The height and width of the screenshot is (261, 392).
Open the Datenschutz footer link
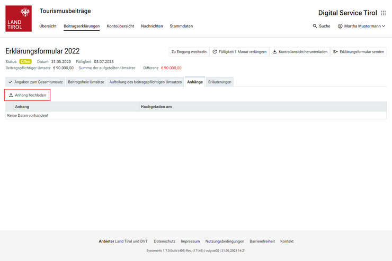164,241
